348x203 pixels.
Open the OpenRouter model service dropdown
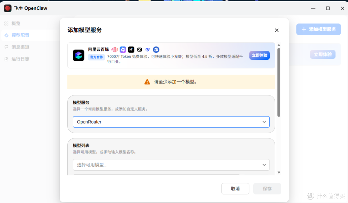pos(171,122)
